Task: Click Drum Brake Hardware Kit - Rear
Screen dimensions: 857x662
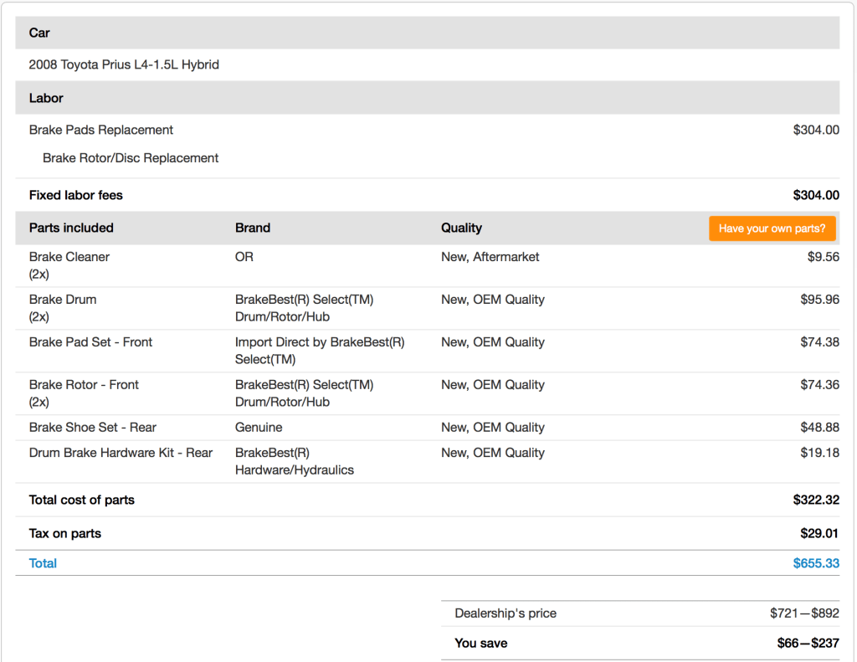Action: click(121, 453)
